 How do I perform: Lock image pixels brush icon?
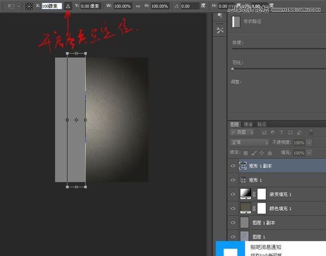(x=253, y=153)
